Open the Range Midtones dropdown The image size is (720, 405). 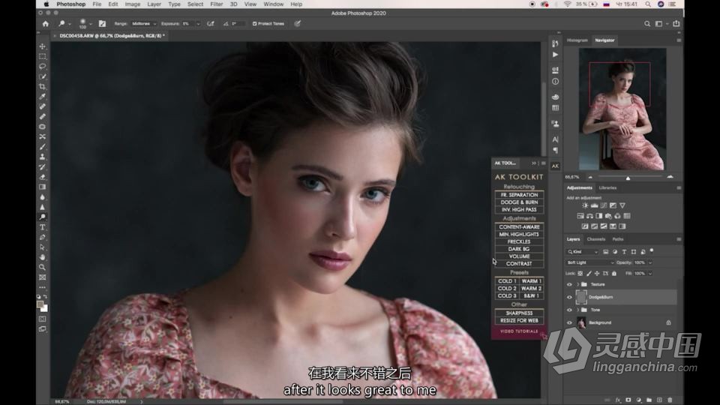click(144, 24)
